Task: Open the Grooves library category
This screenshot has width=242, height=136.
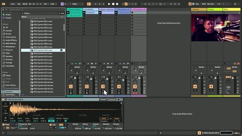Action: (x=9, y=60)
